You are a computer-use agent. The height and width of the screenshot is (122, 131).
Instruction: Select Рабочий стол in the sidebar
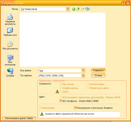point(10,32)
